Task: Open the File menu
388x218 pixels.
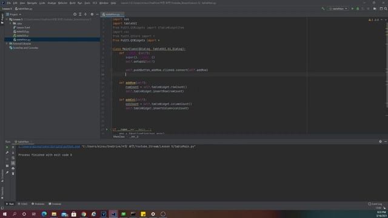Action: 9,3
